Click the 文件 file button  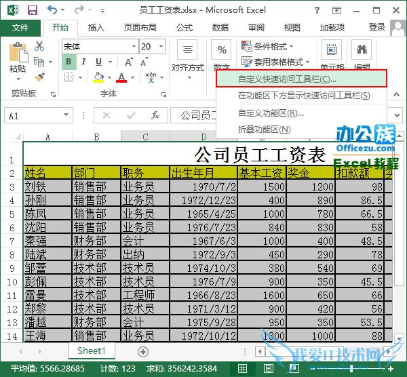20,27
